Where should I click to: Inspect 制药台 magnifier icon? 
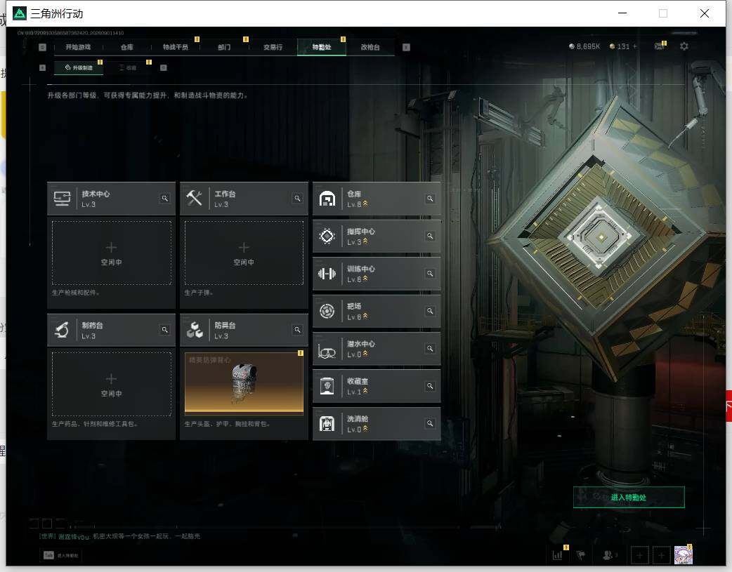[165, 330]
